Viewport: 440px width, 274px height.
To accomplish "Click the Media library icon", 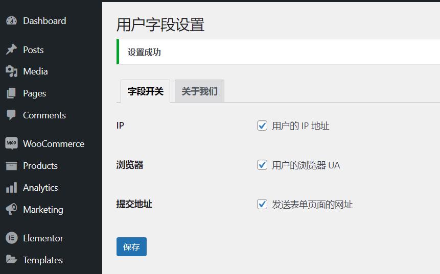I will 11,71.
